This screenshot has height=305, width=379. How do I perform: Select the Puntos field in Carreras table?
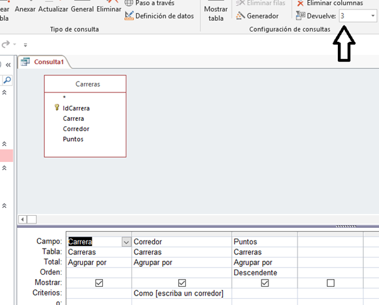(73, 139)
